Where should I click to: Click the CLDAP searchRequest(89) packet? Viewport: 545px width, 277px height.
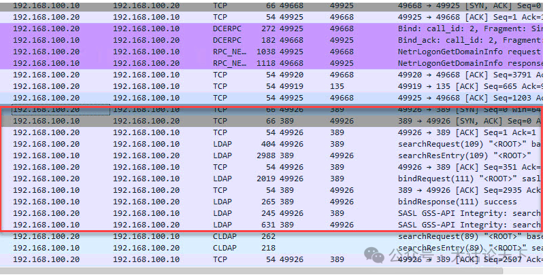[272, 236]
